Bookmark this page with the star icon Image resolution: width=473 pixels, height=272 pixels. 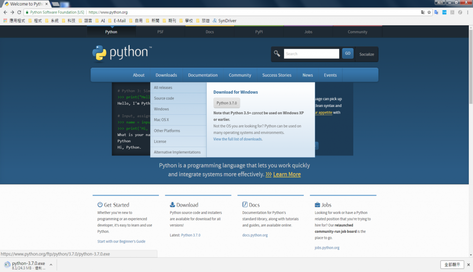pyautogui.click(x=429, y=12)
